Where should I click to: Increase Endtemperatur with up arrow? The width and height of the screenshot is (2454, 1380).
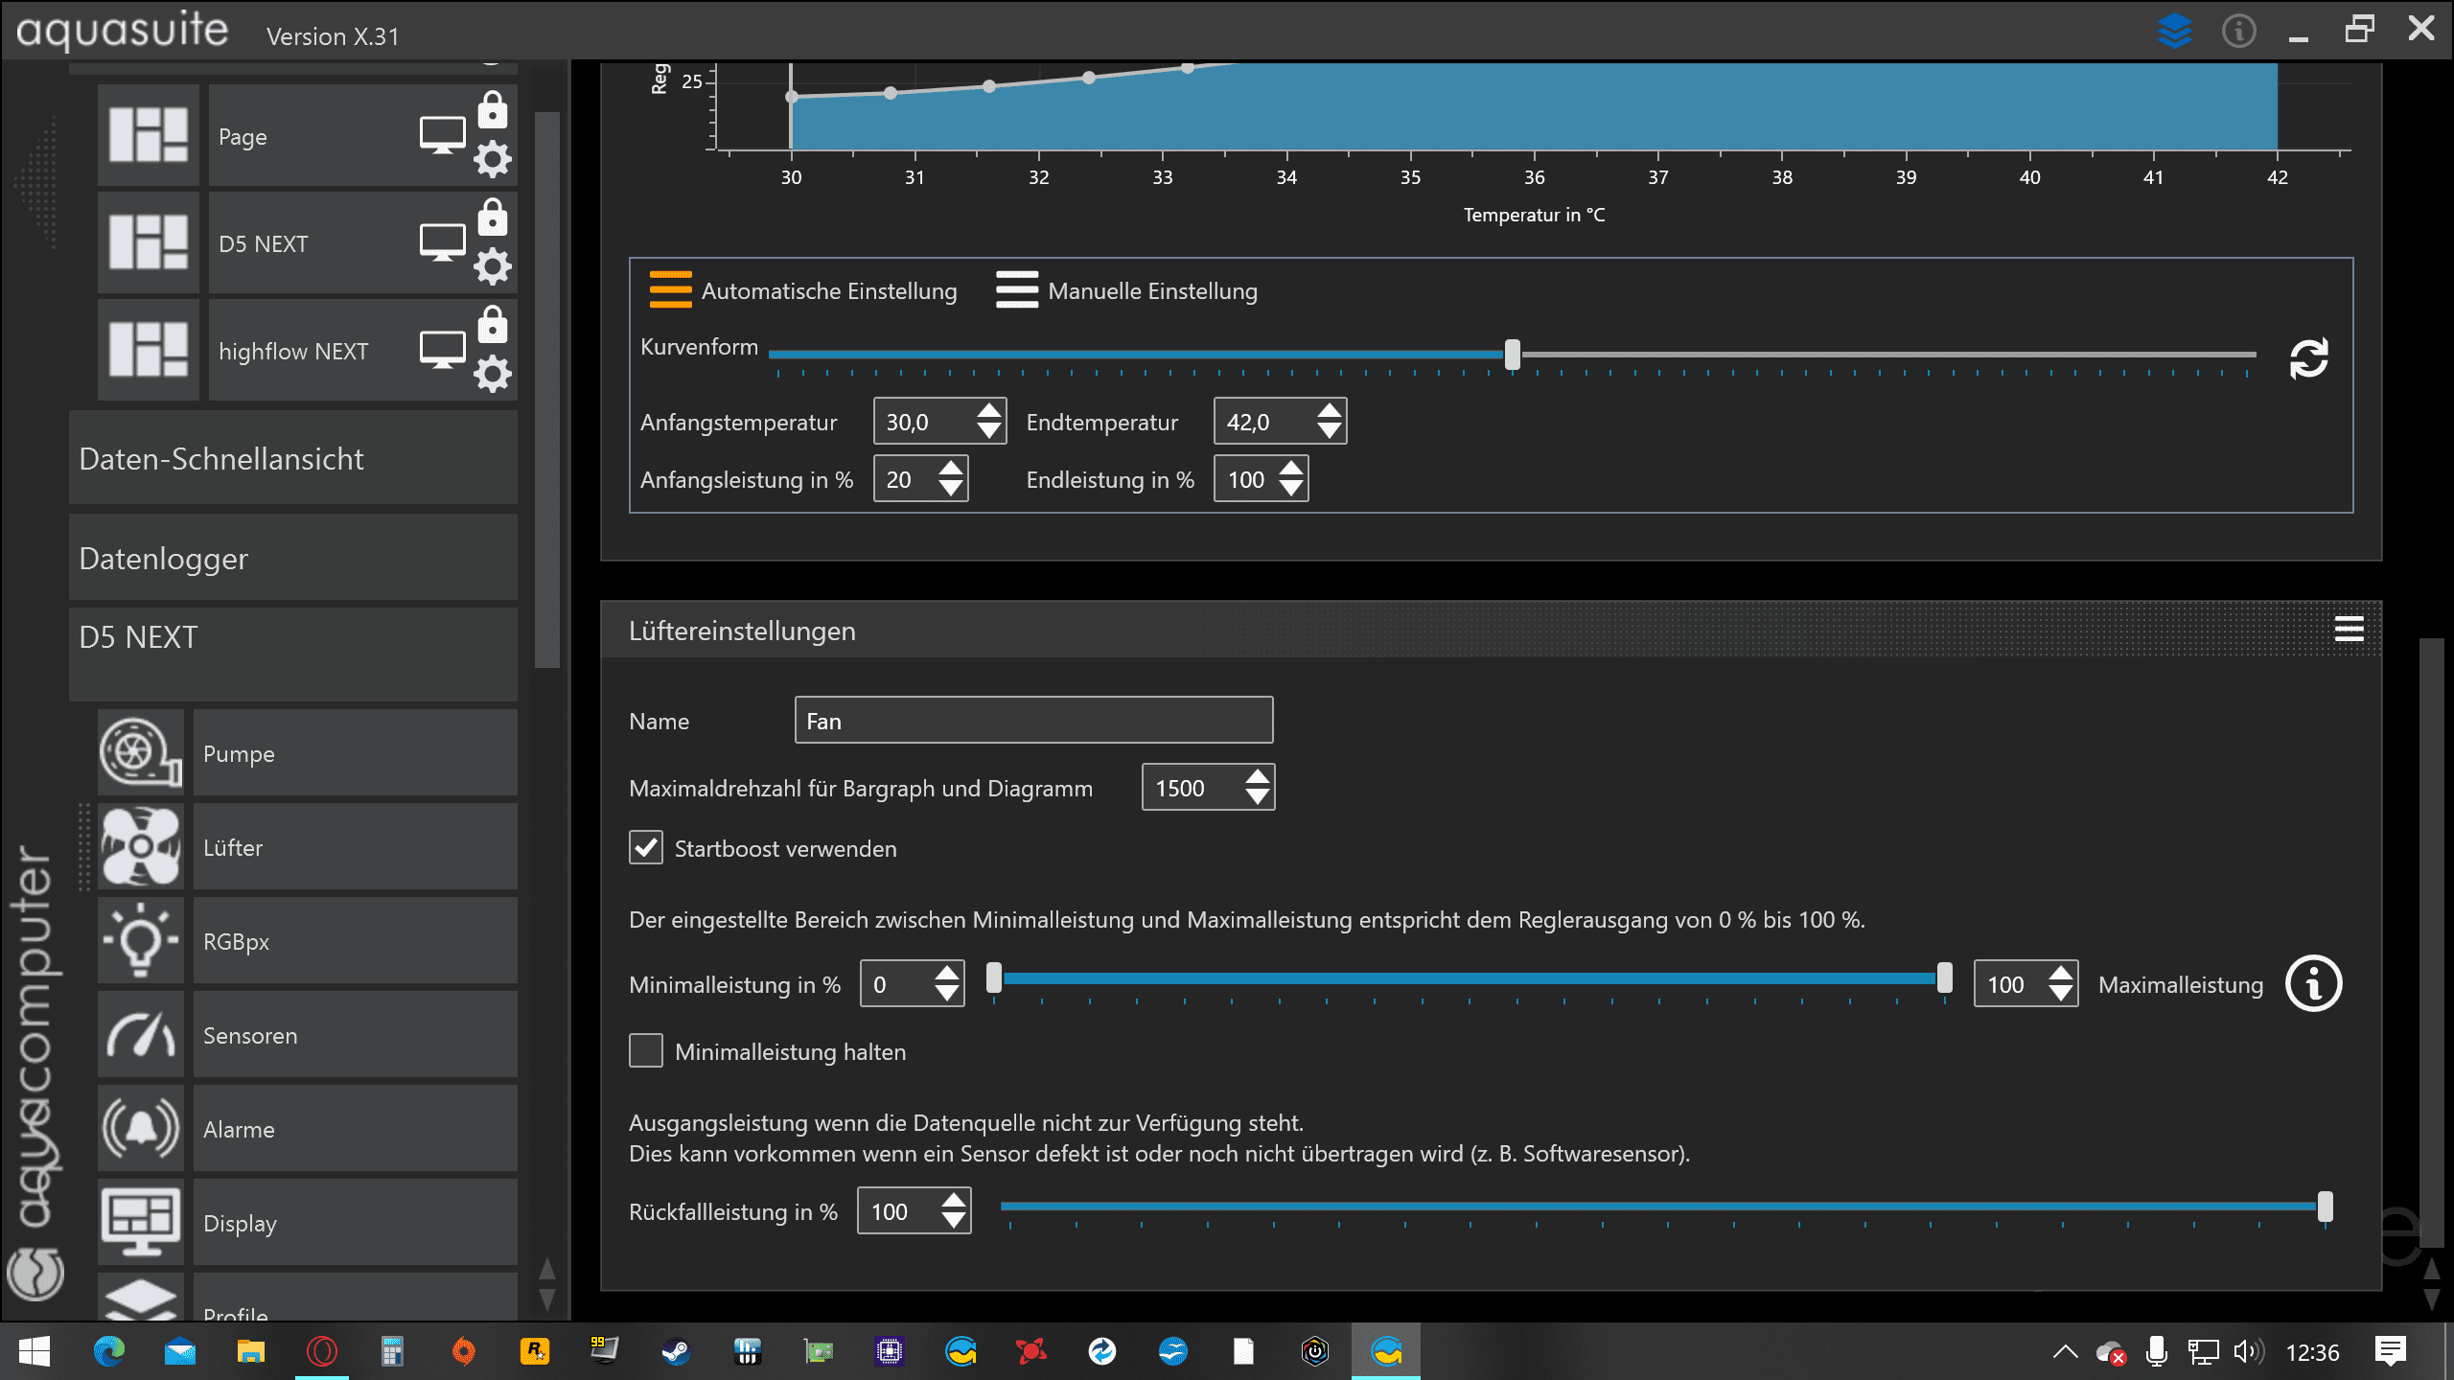pyautogui.click(x=1329, y=412)
